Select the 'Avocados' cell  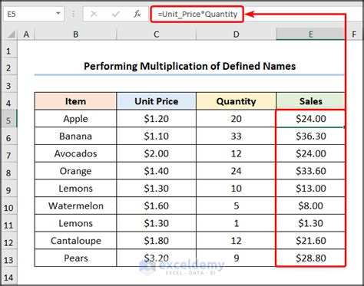click(75, 153)
